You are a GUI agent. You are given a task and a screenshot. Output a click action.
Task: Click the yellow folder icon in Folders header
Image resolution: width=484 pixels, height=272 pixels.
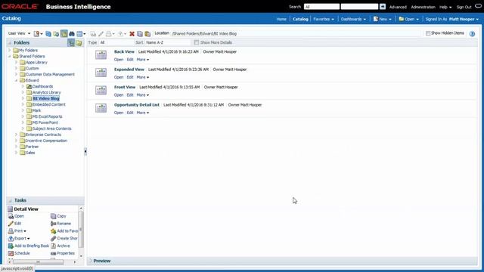click(79, 43)
